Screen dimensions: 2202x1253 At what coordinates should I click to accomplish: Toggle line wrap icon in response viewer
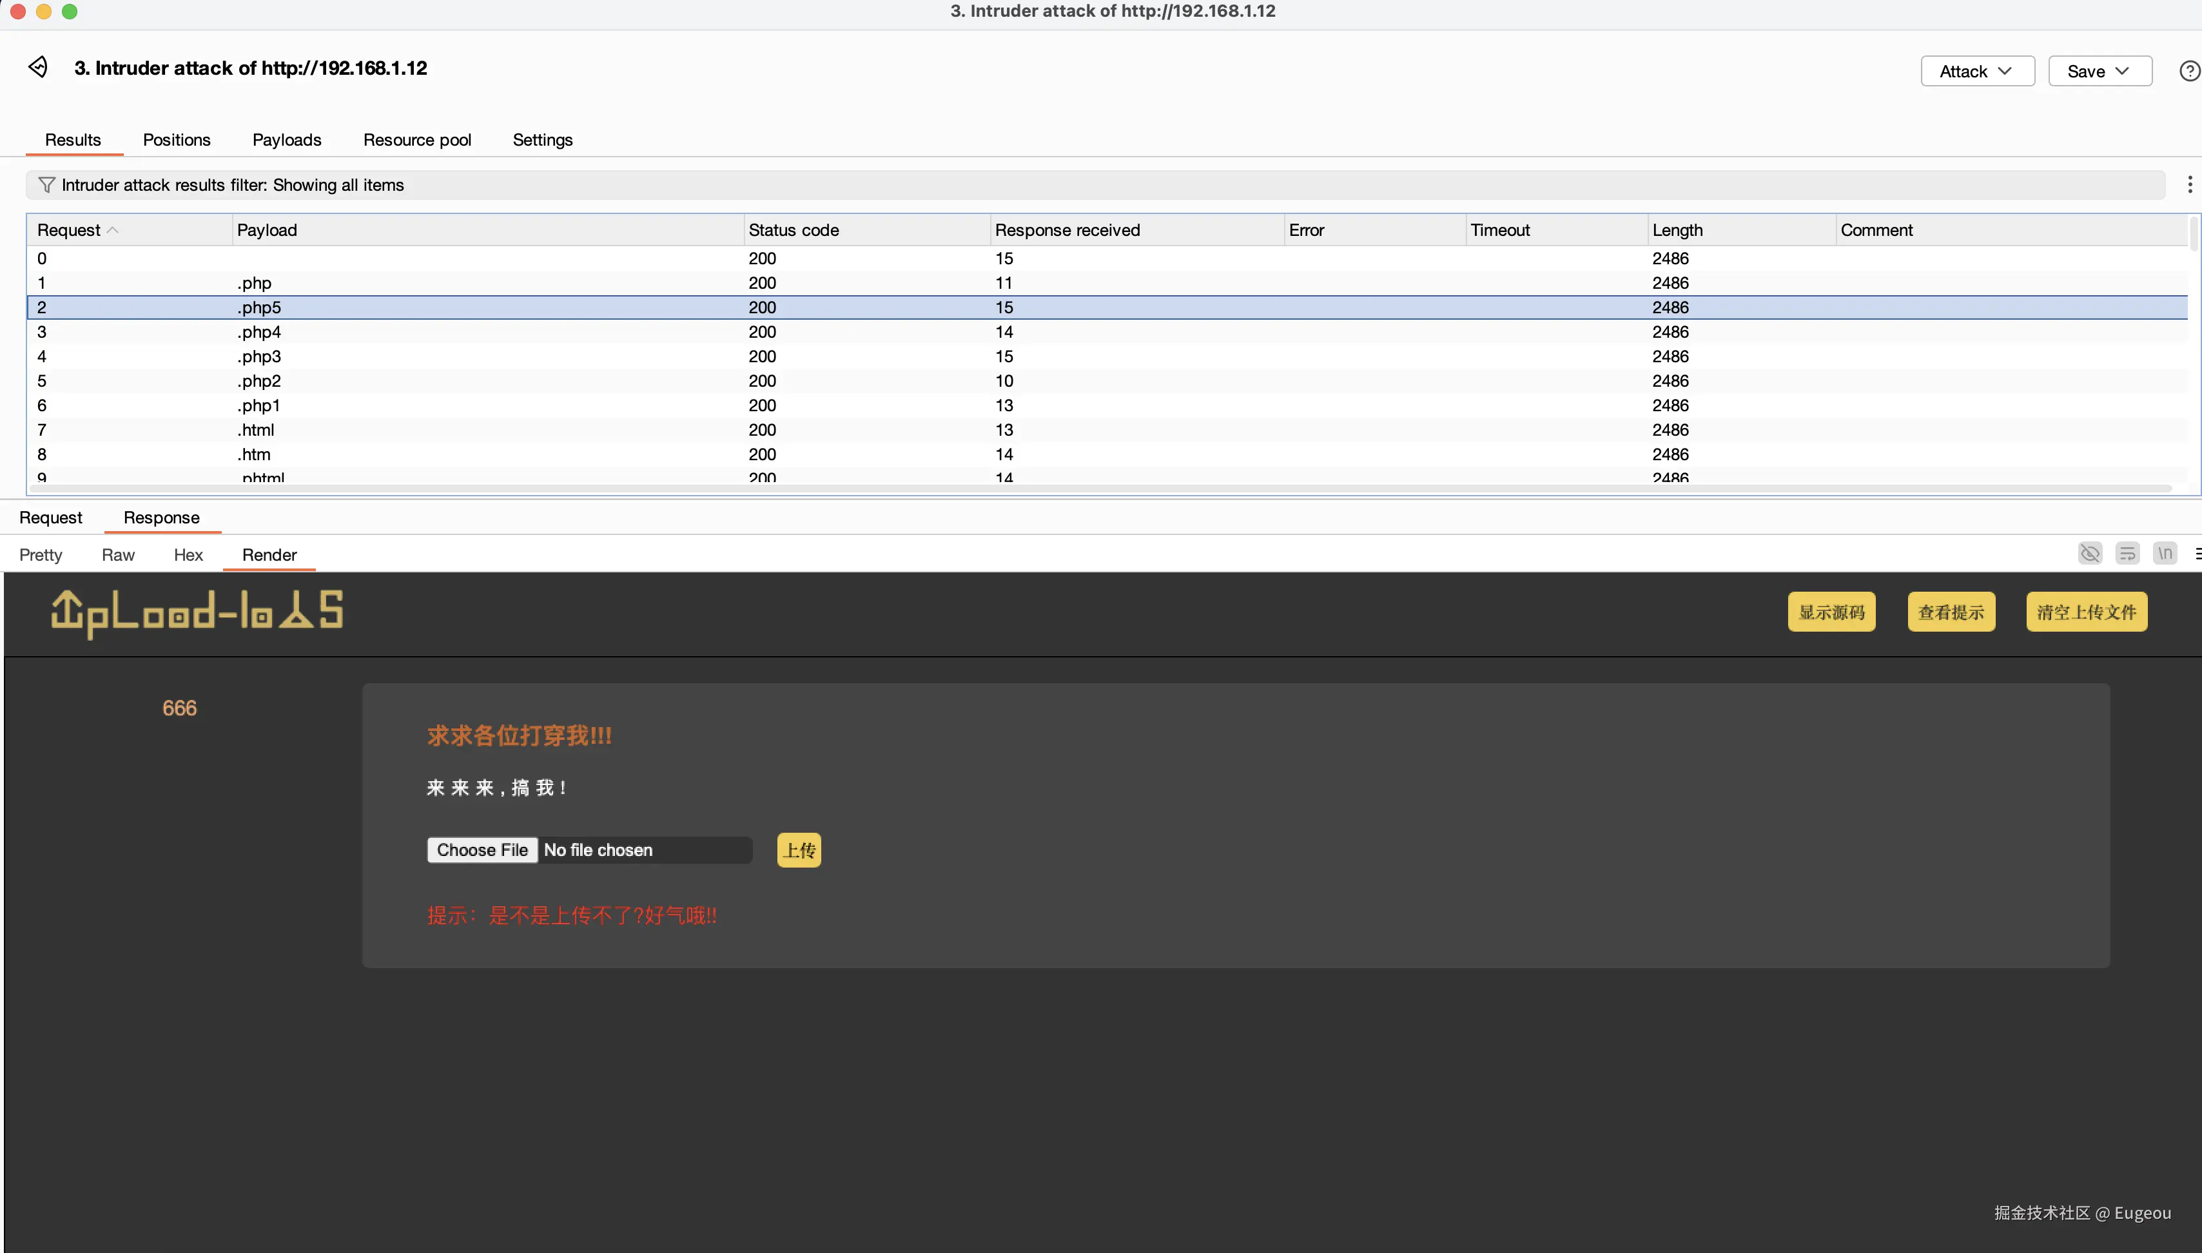click(x=2127, y=554)
